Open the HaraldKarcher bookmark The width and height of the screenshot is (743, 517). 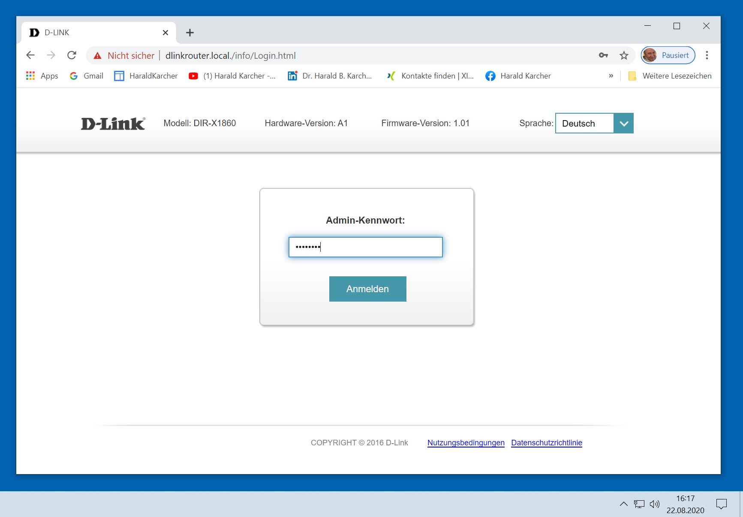[146, 76]
